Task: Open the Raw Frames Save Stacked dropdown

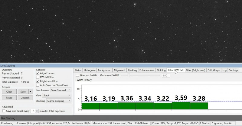Action: coord(61,90)
